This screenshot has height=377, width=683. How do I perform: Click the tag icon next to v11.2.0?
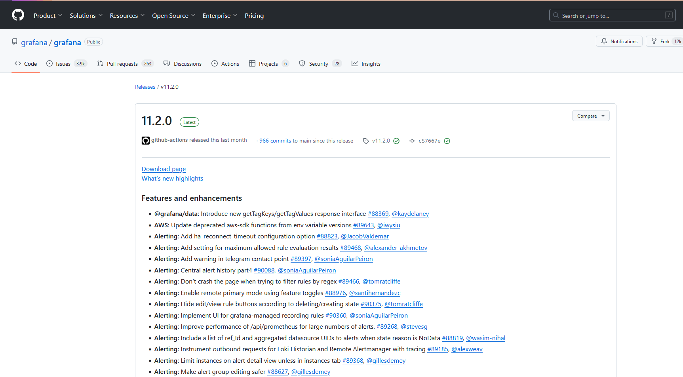pos(366,141)
